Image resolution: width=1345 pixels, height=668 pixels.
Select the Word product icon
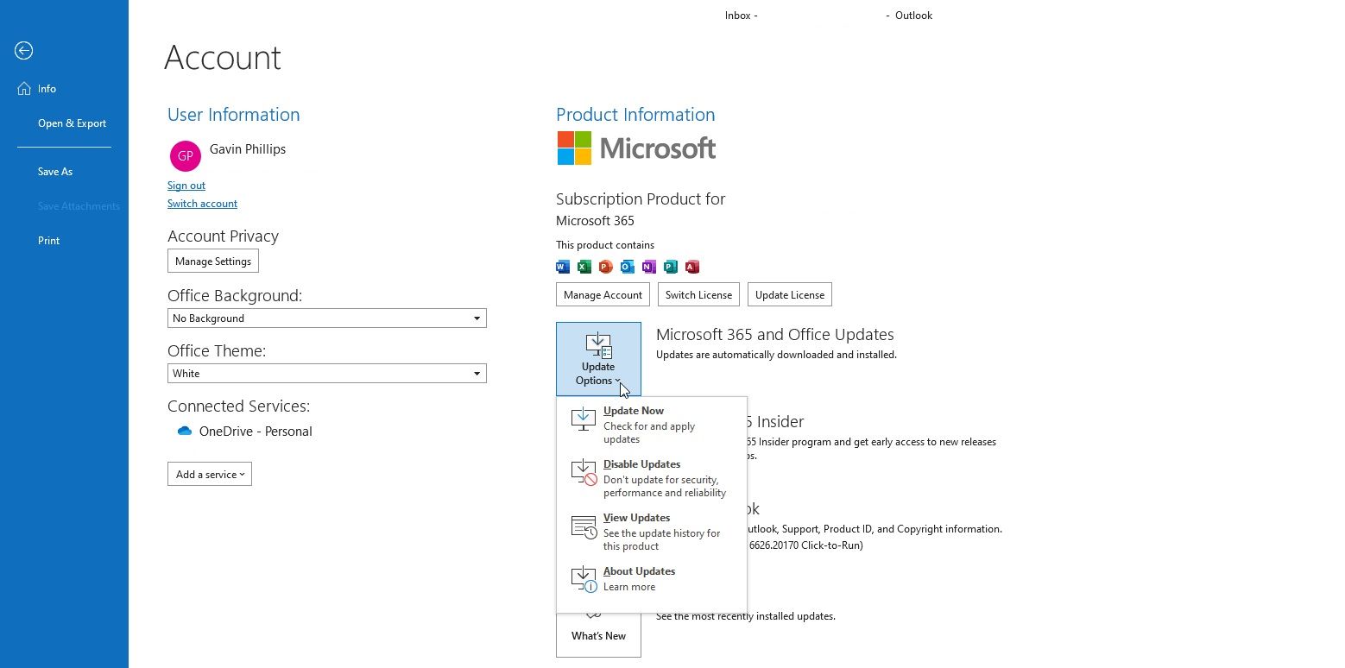coord(563,267)
